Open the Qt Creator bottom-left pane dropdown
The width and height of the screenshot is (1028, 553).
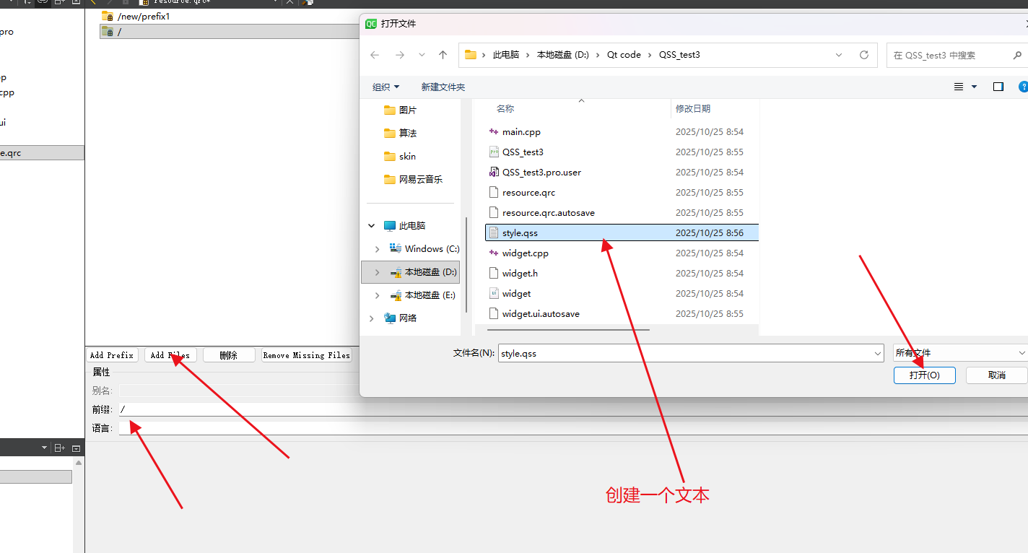click(x=45, y=448)
